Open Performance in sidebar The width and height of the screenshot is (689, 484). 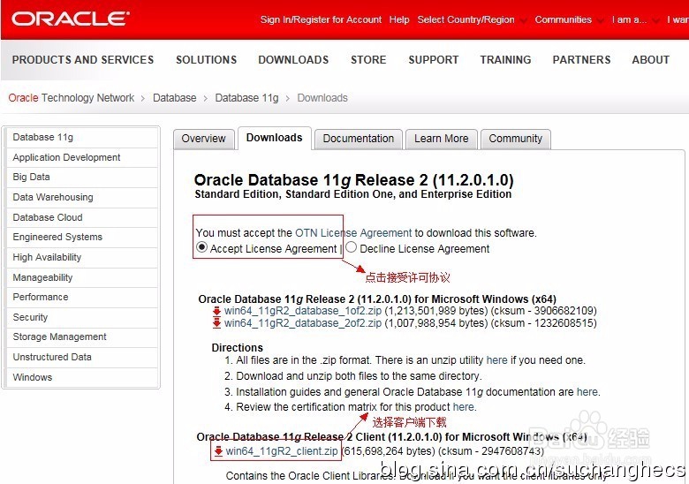pyautogui.click(x=82, y=298)
